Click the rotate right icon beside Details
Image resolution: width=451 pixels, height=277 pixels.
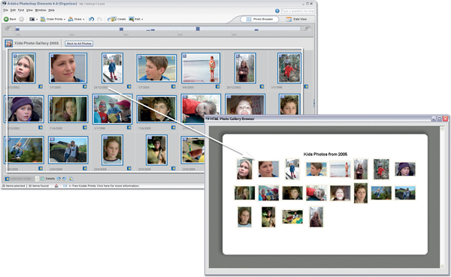[x=65, y=179]
